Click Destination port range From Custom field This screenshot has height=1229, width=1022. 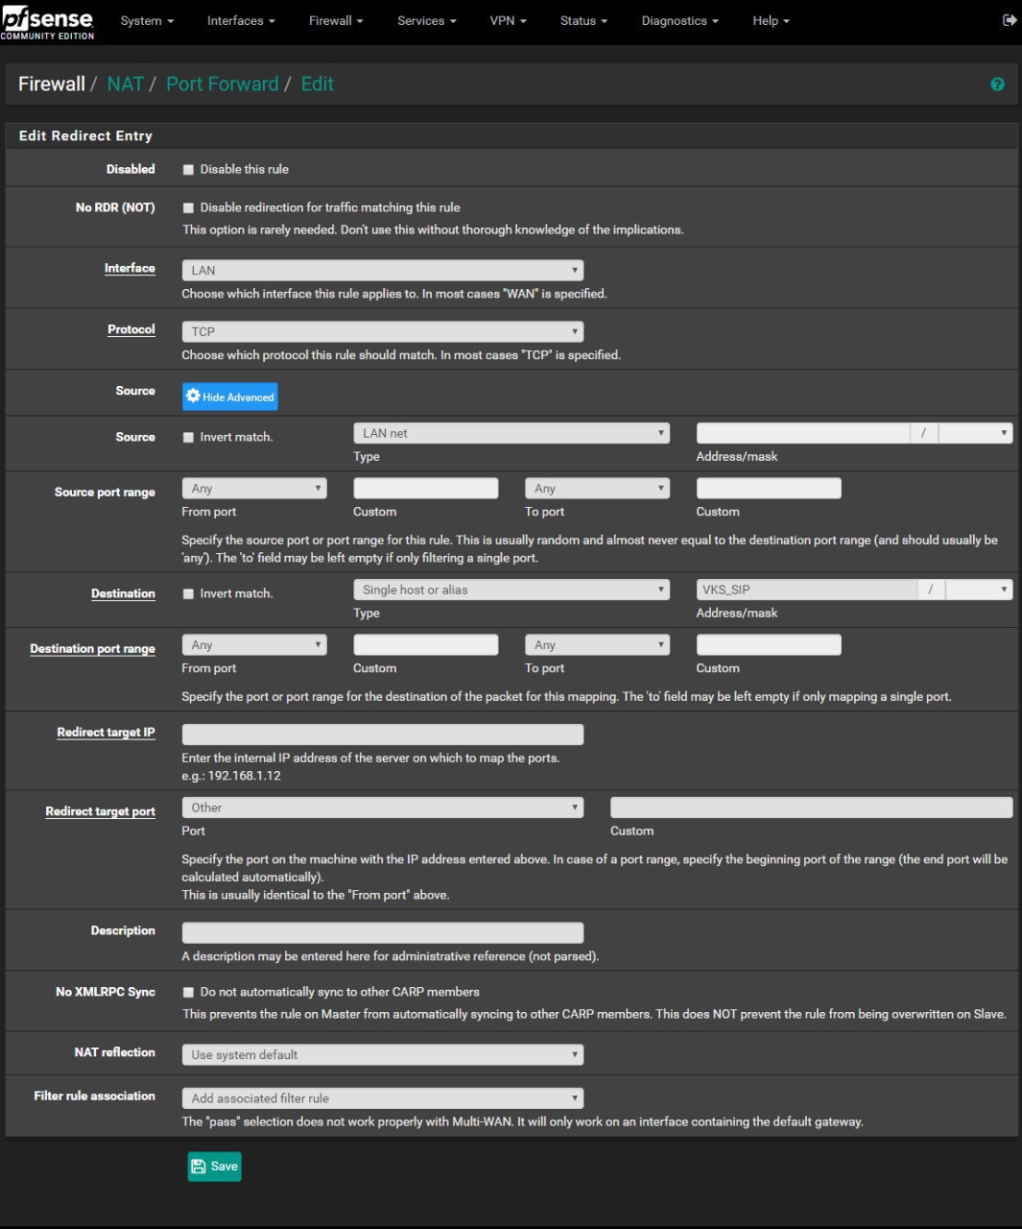[x=426, y=645]
